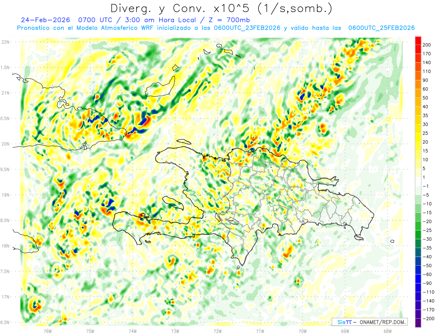Click the initialization time '0600UTC_23FEB2026'
Viewport: 435px width, 336px height.
tap(247, 28)
